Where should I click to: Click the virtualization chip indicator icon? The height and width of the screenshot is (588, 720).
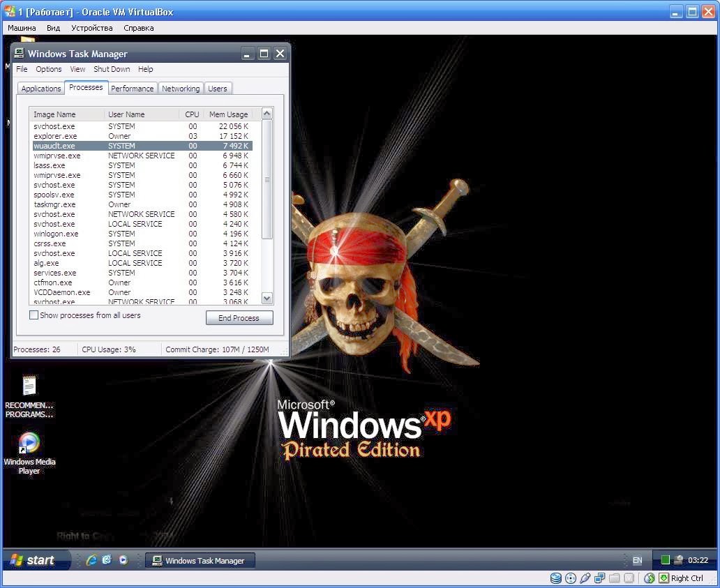(629, 578)
